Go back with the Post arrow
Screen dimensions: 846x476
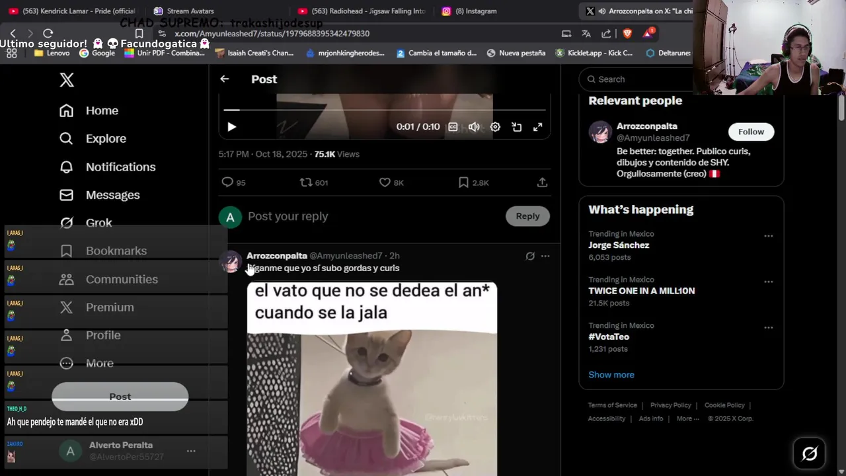click(225, 79)
